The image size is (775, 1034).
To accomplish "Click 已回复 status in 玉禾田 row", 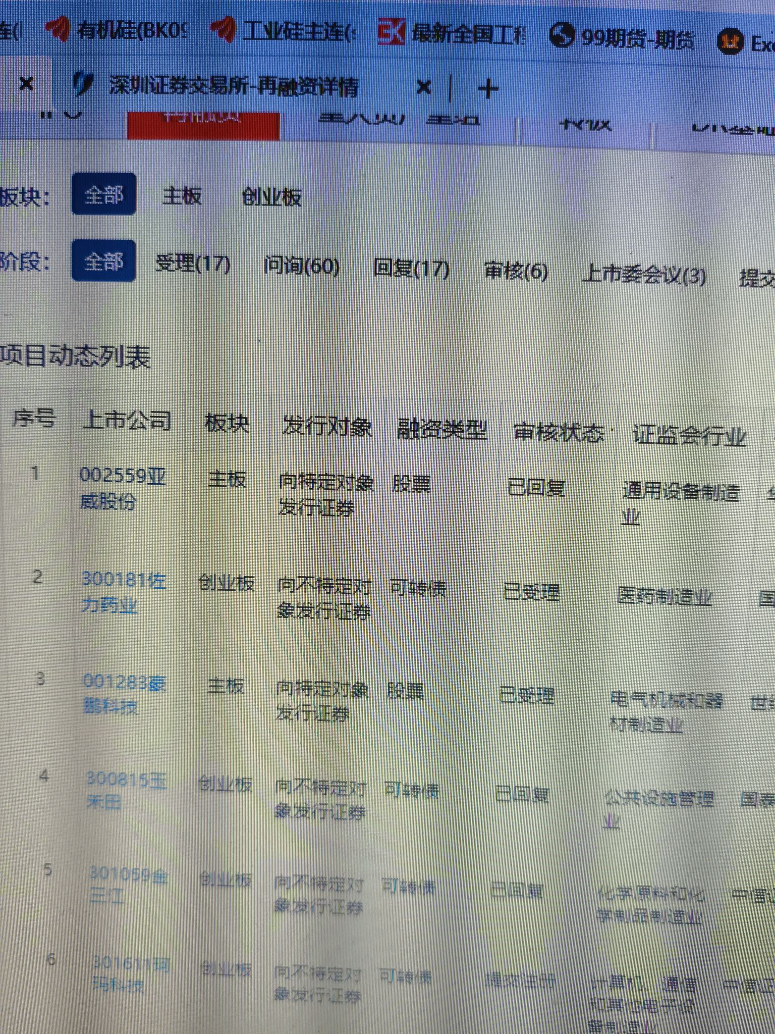I will click(x=522, y=794).
